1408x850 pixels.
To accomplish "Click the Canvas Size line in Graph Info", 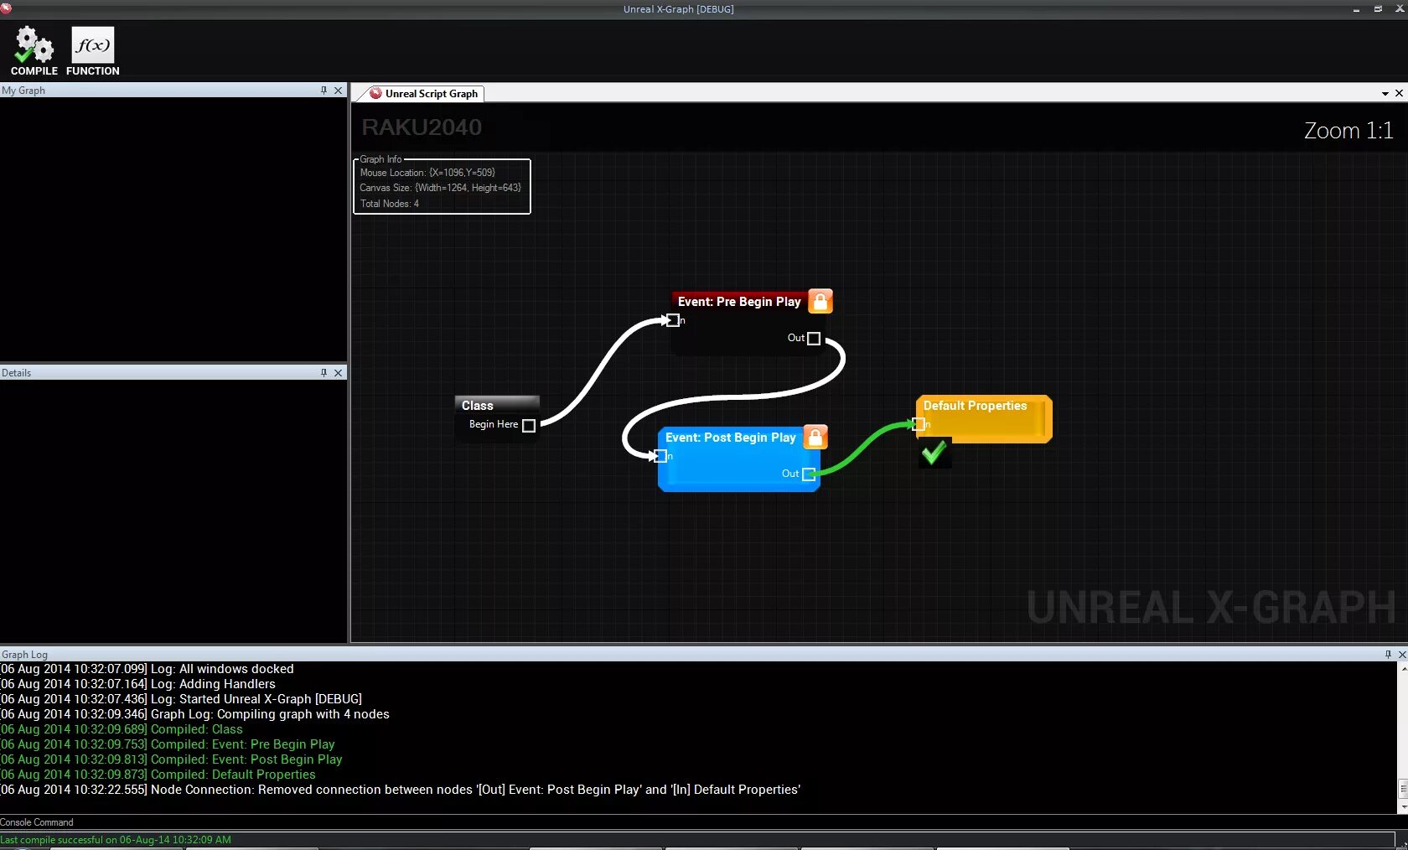I will tap(440, 188).
